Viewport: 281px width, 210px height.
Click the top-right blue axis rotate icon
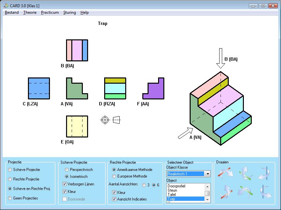click(265, 173)
